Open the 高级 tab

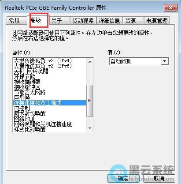click(x=38, y=20)
